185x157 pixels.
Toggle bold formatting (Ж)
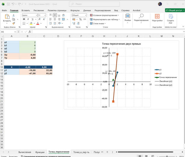[24, 19]
